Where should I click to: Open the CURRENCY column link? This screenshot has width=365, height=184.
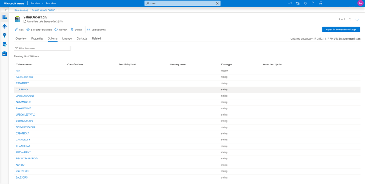coord(22,90)
